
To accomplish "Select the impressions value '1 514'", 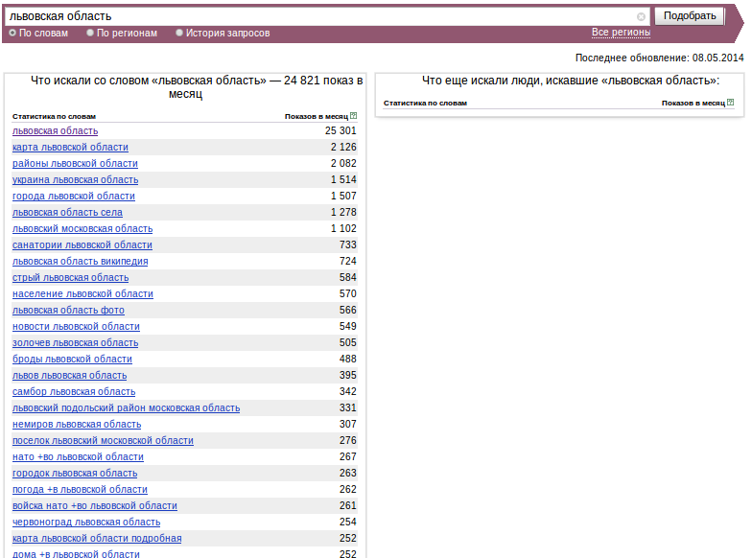I will click(343, 180).
